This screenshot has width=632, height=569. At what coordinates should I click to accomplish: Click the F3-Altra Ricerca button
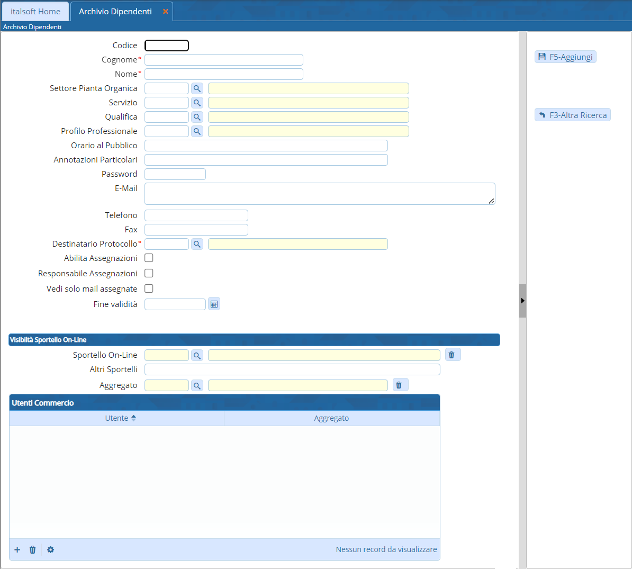coord(572,115)
